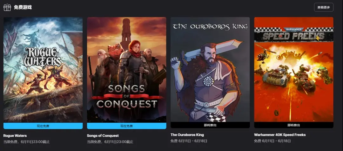Open the 免费游戏 section heading

(x=23, y=7)
